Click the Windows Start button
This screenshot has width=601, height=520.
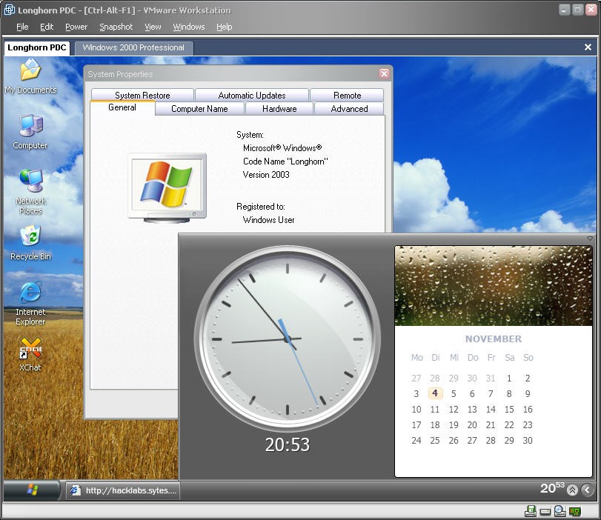coord(33,490)
